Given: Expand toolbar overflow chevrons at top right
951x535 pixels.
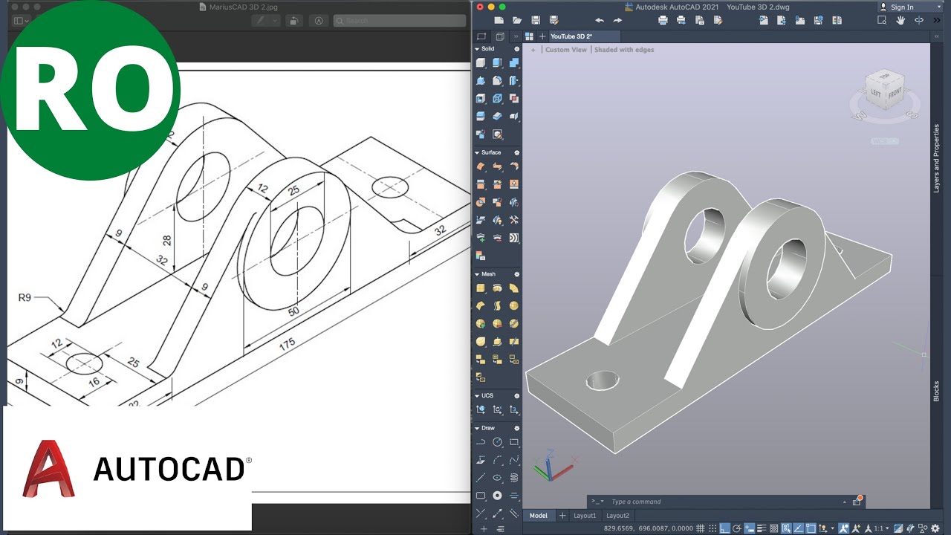Looking at the screenshot, I should tap(938, 20).
